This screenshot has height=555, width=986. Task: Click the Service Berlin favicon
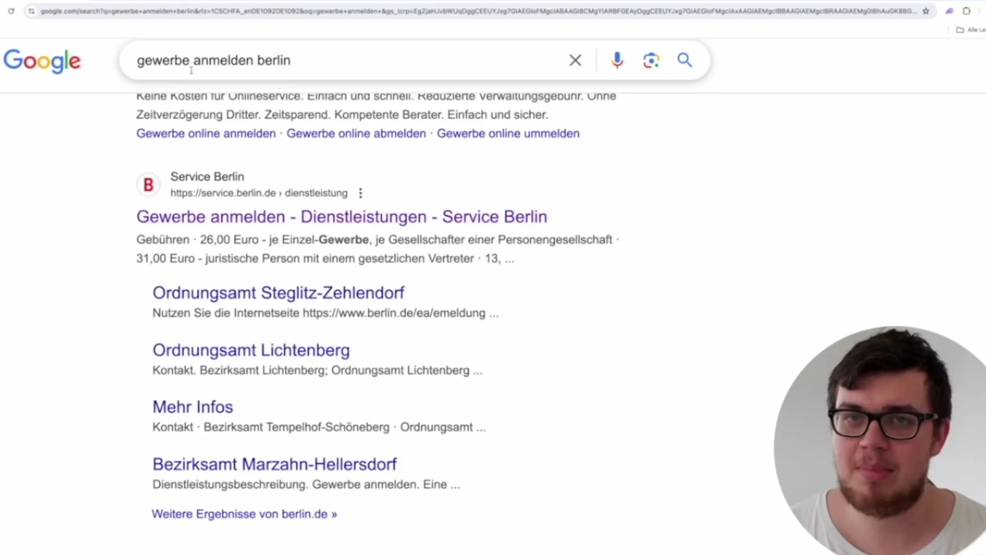pyautogui.click(x=148, y=184)
